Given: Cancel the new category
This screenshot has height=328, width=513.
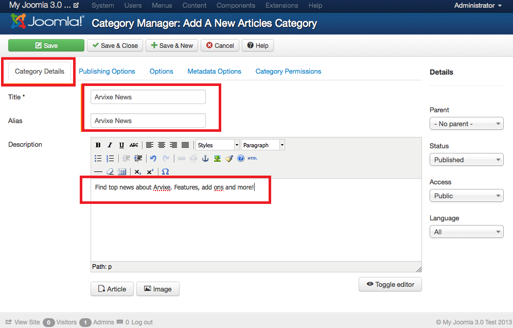Looking at the screenshot, I should click(220, 45).
